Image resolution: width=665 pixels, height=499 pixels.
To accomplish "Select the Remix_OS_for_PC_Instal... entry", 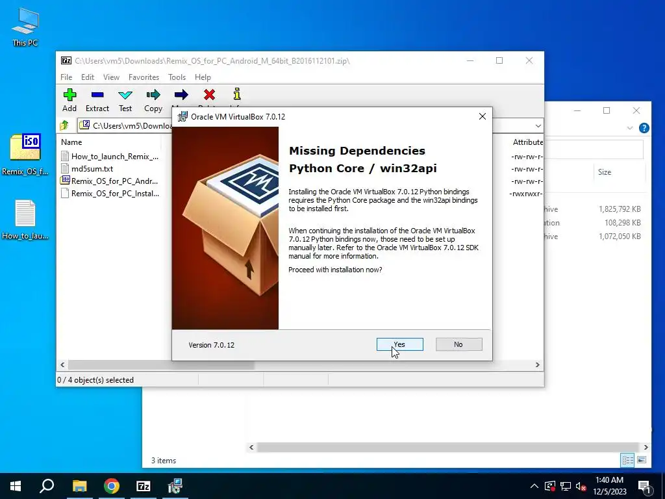I will tap(110, 194).
